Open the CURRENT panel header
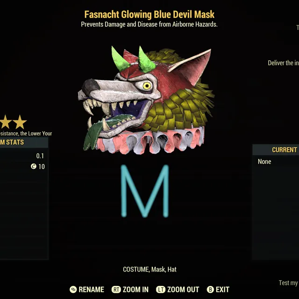The image size is (299, 299). pos(276,150)
